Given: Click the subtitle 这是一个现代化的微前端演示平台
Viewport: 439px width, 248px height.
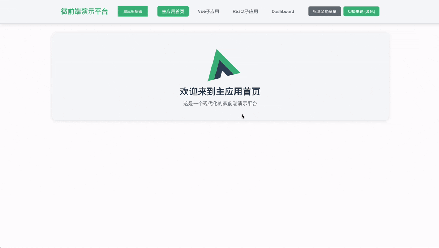Looking at the screenshot, I should (x=220, y=104).
